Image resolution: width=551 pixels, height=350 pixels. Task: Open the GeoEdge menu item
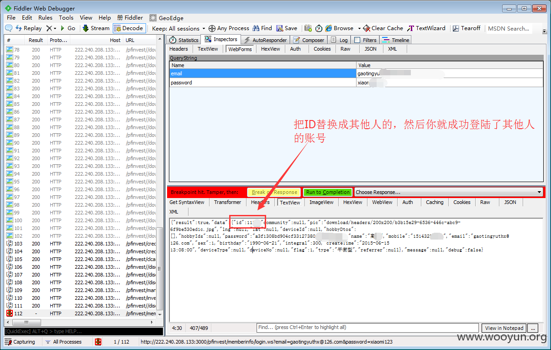coord(167,18)
